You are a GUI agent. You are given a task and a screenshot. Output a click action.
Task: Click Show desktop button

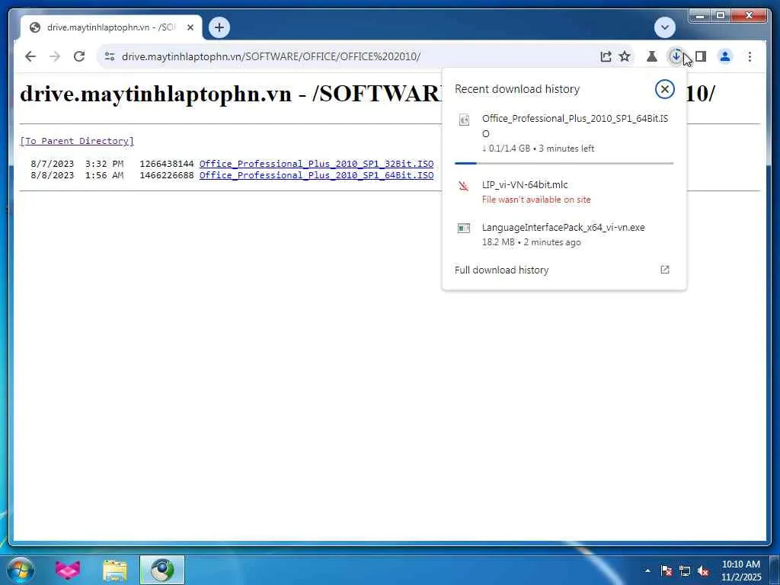775,570
